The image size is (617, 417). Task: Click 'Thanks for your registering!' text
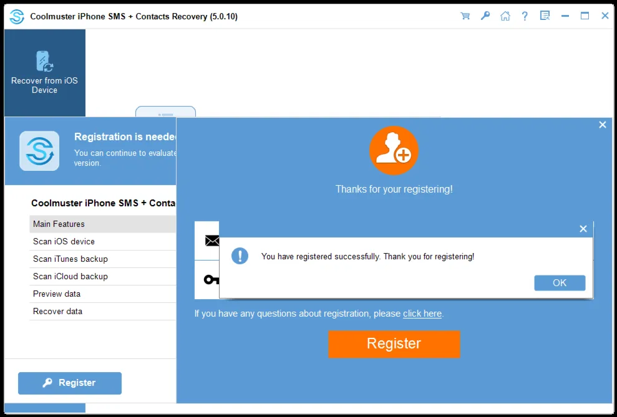[x=394, y=189]
